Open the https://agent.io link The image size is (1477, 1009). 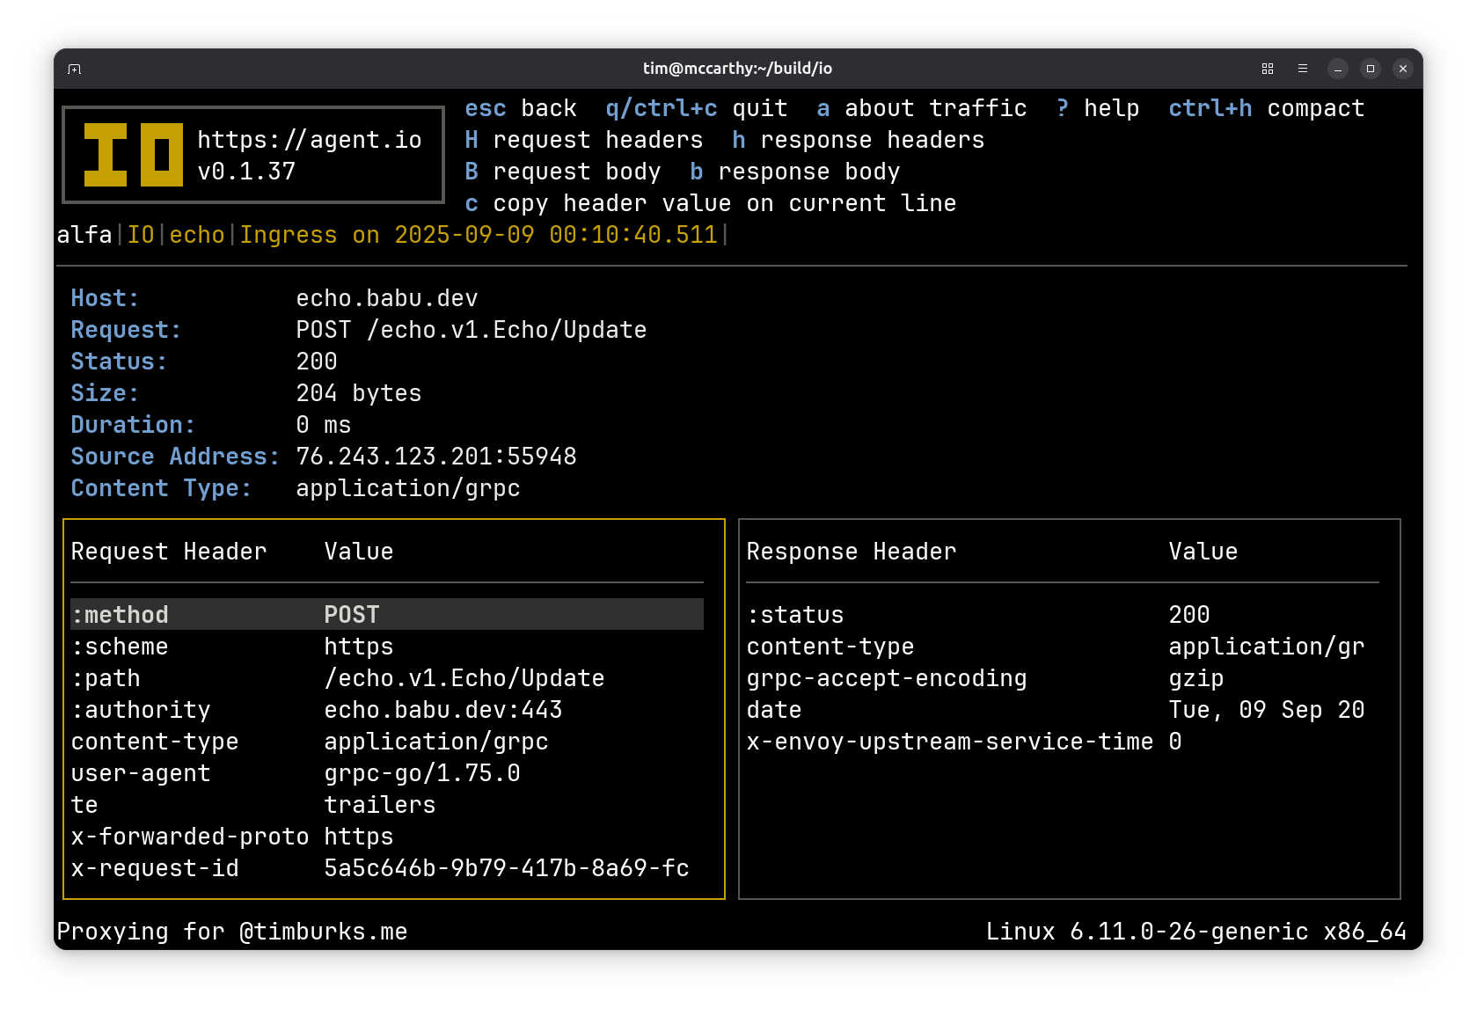pos(309,140)
